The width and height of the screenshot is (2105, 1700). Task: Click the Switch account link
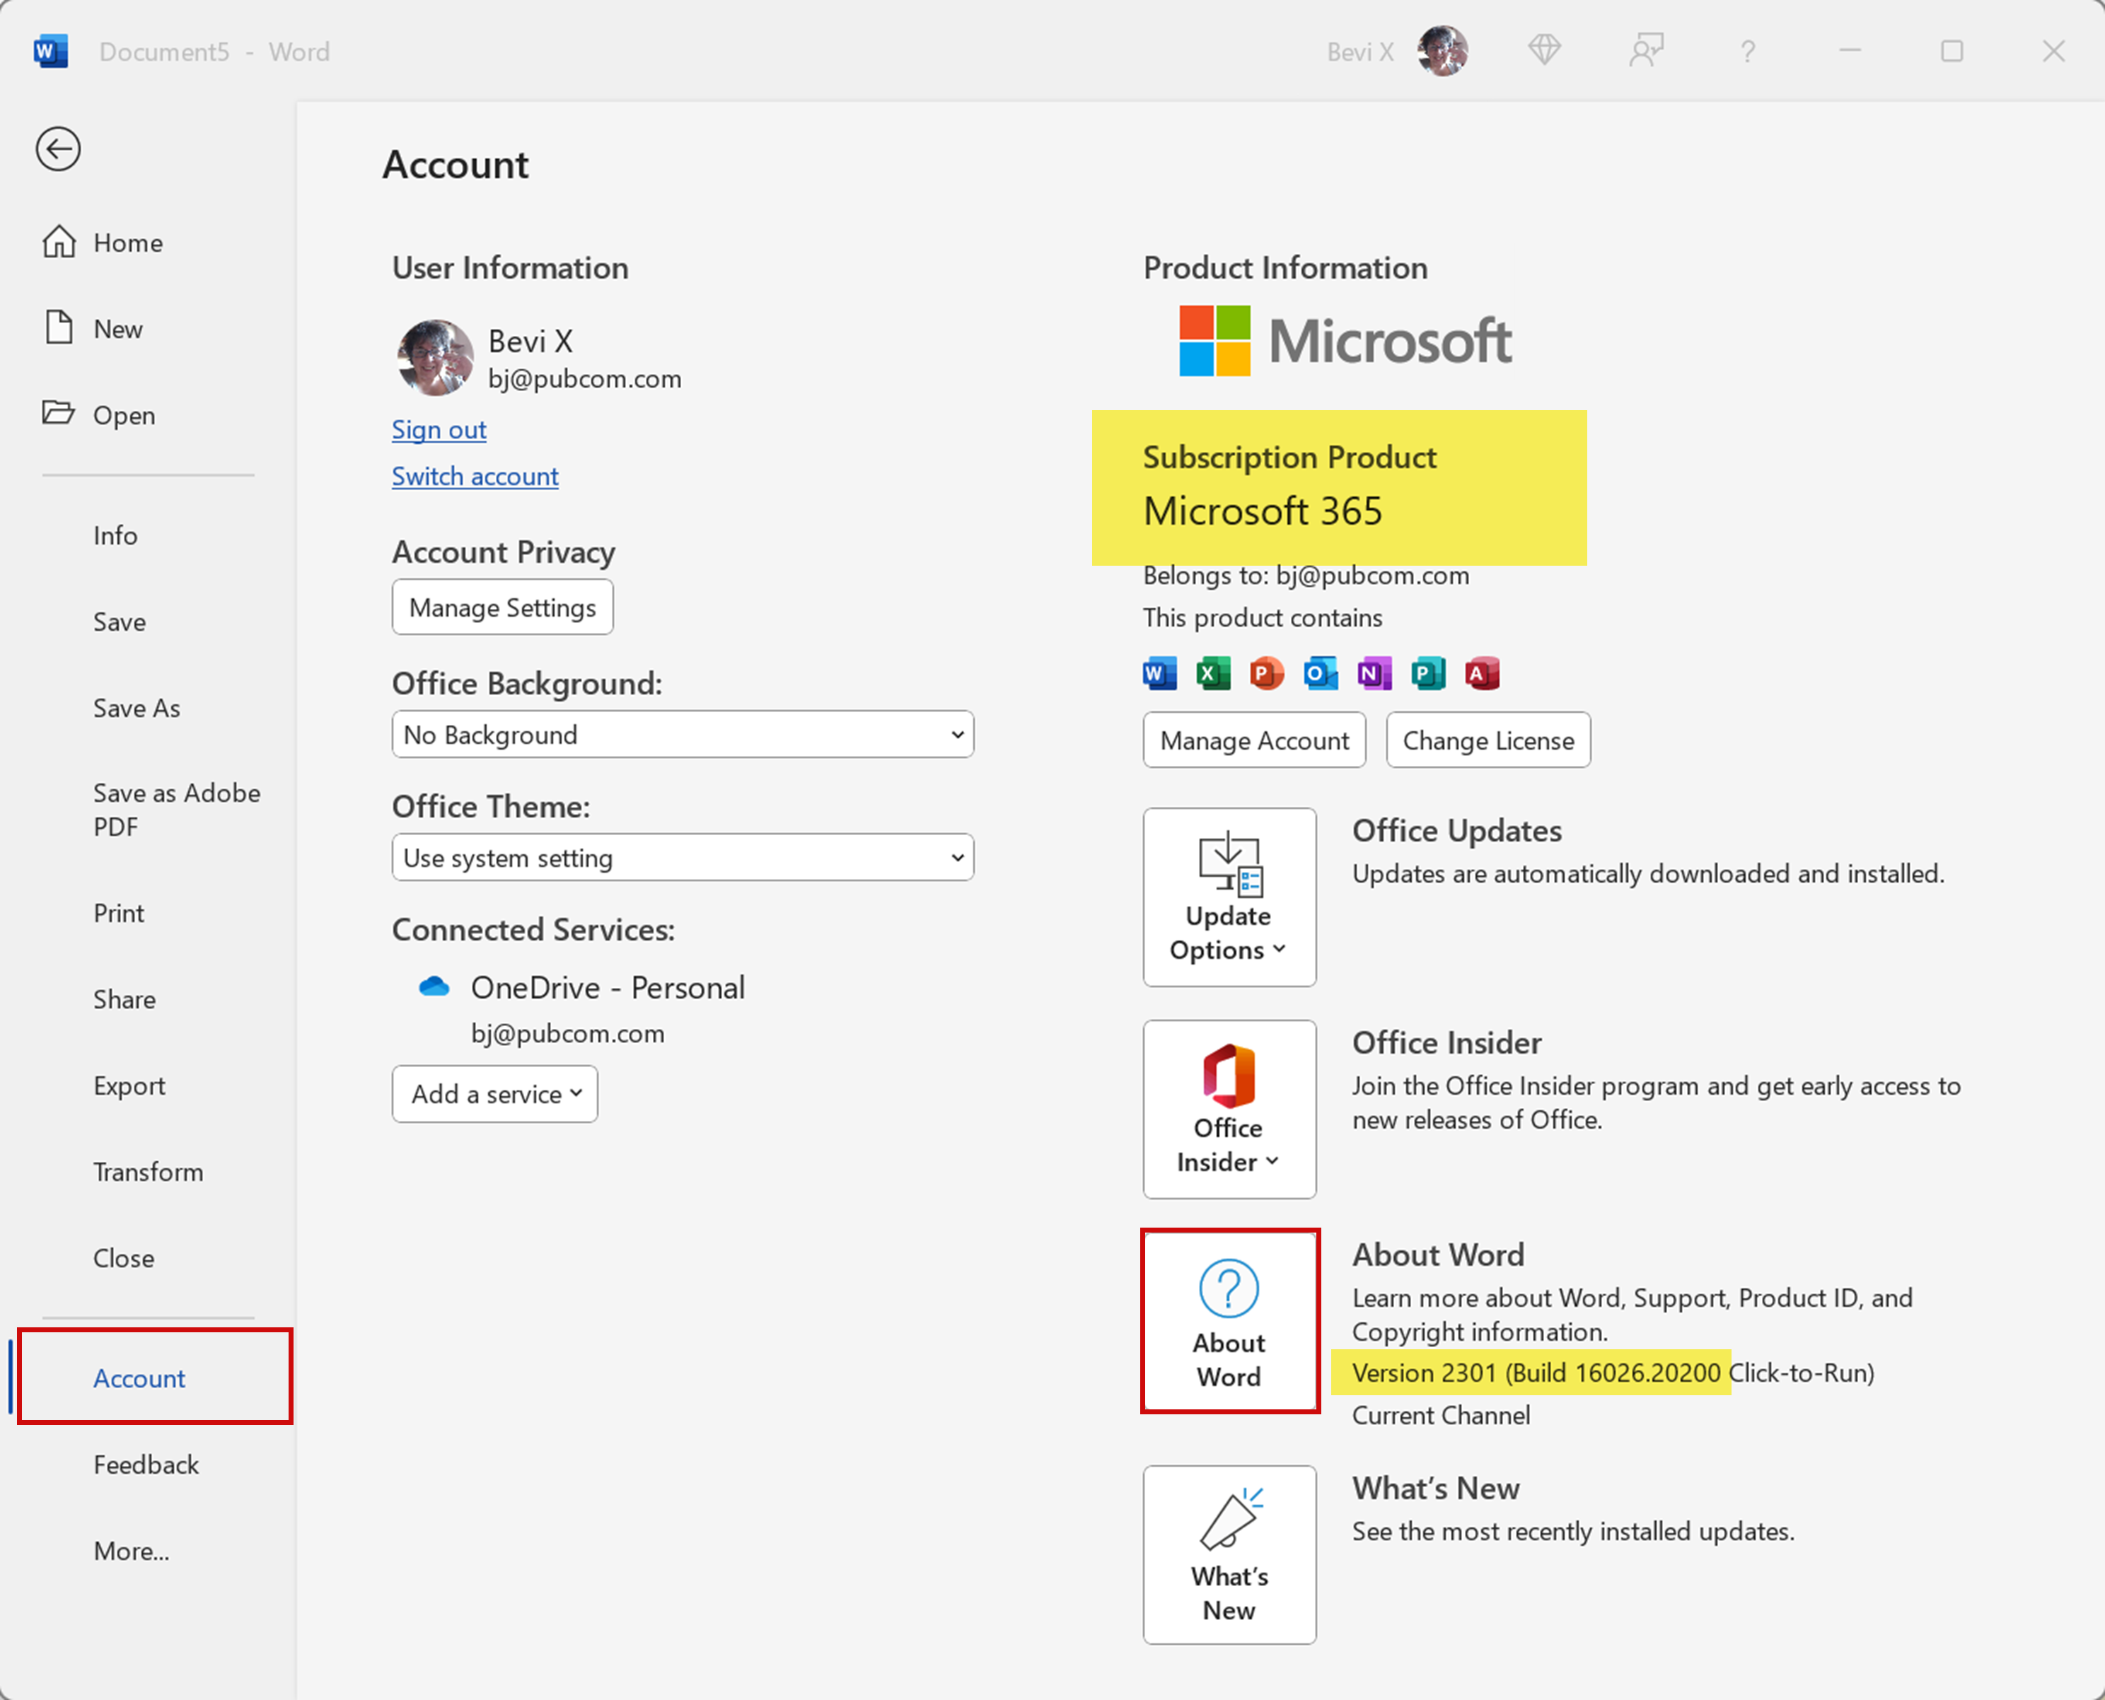475,476
